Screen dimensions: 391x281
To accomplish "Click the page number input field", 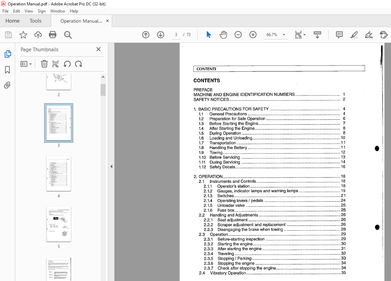I will (176, 35).
